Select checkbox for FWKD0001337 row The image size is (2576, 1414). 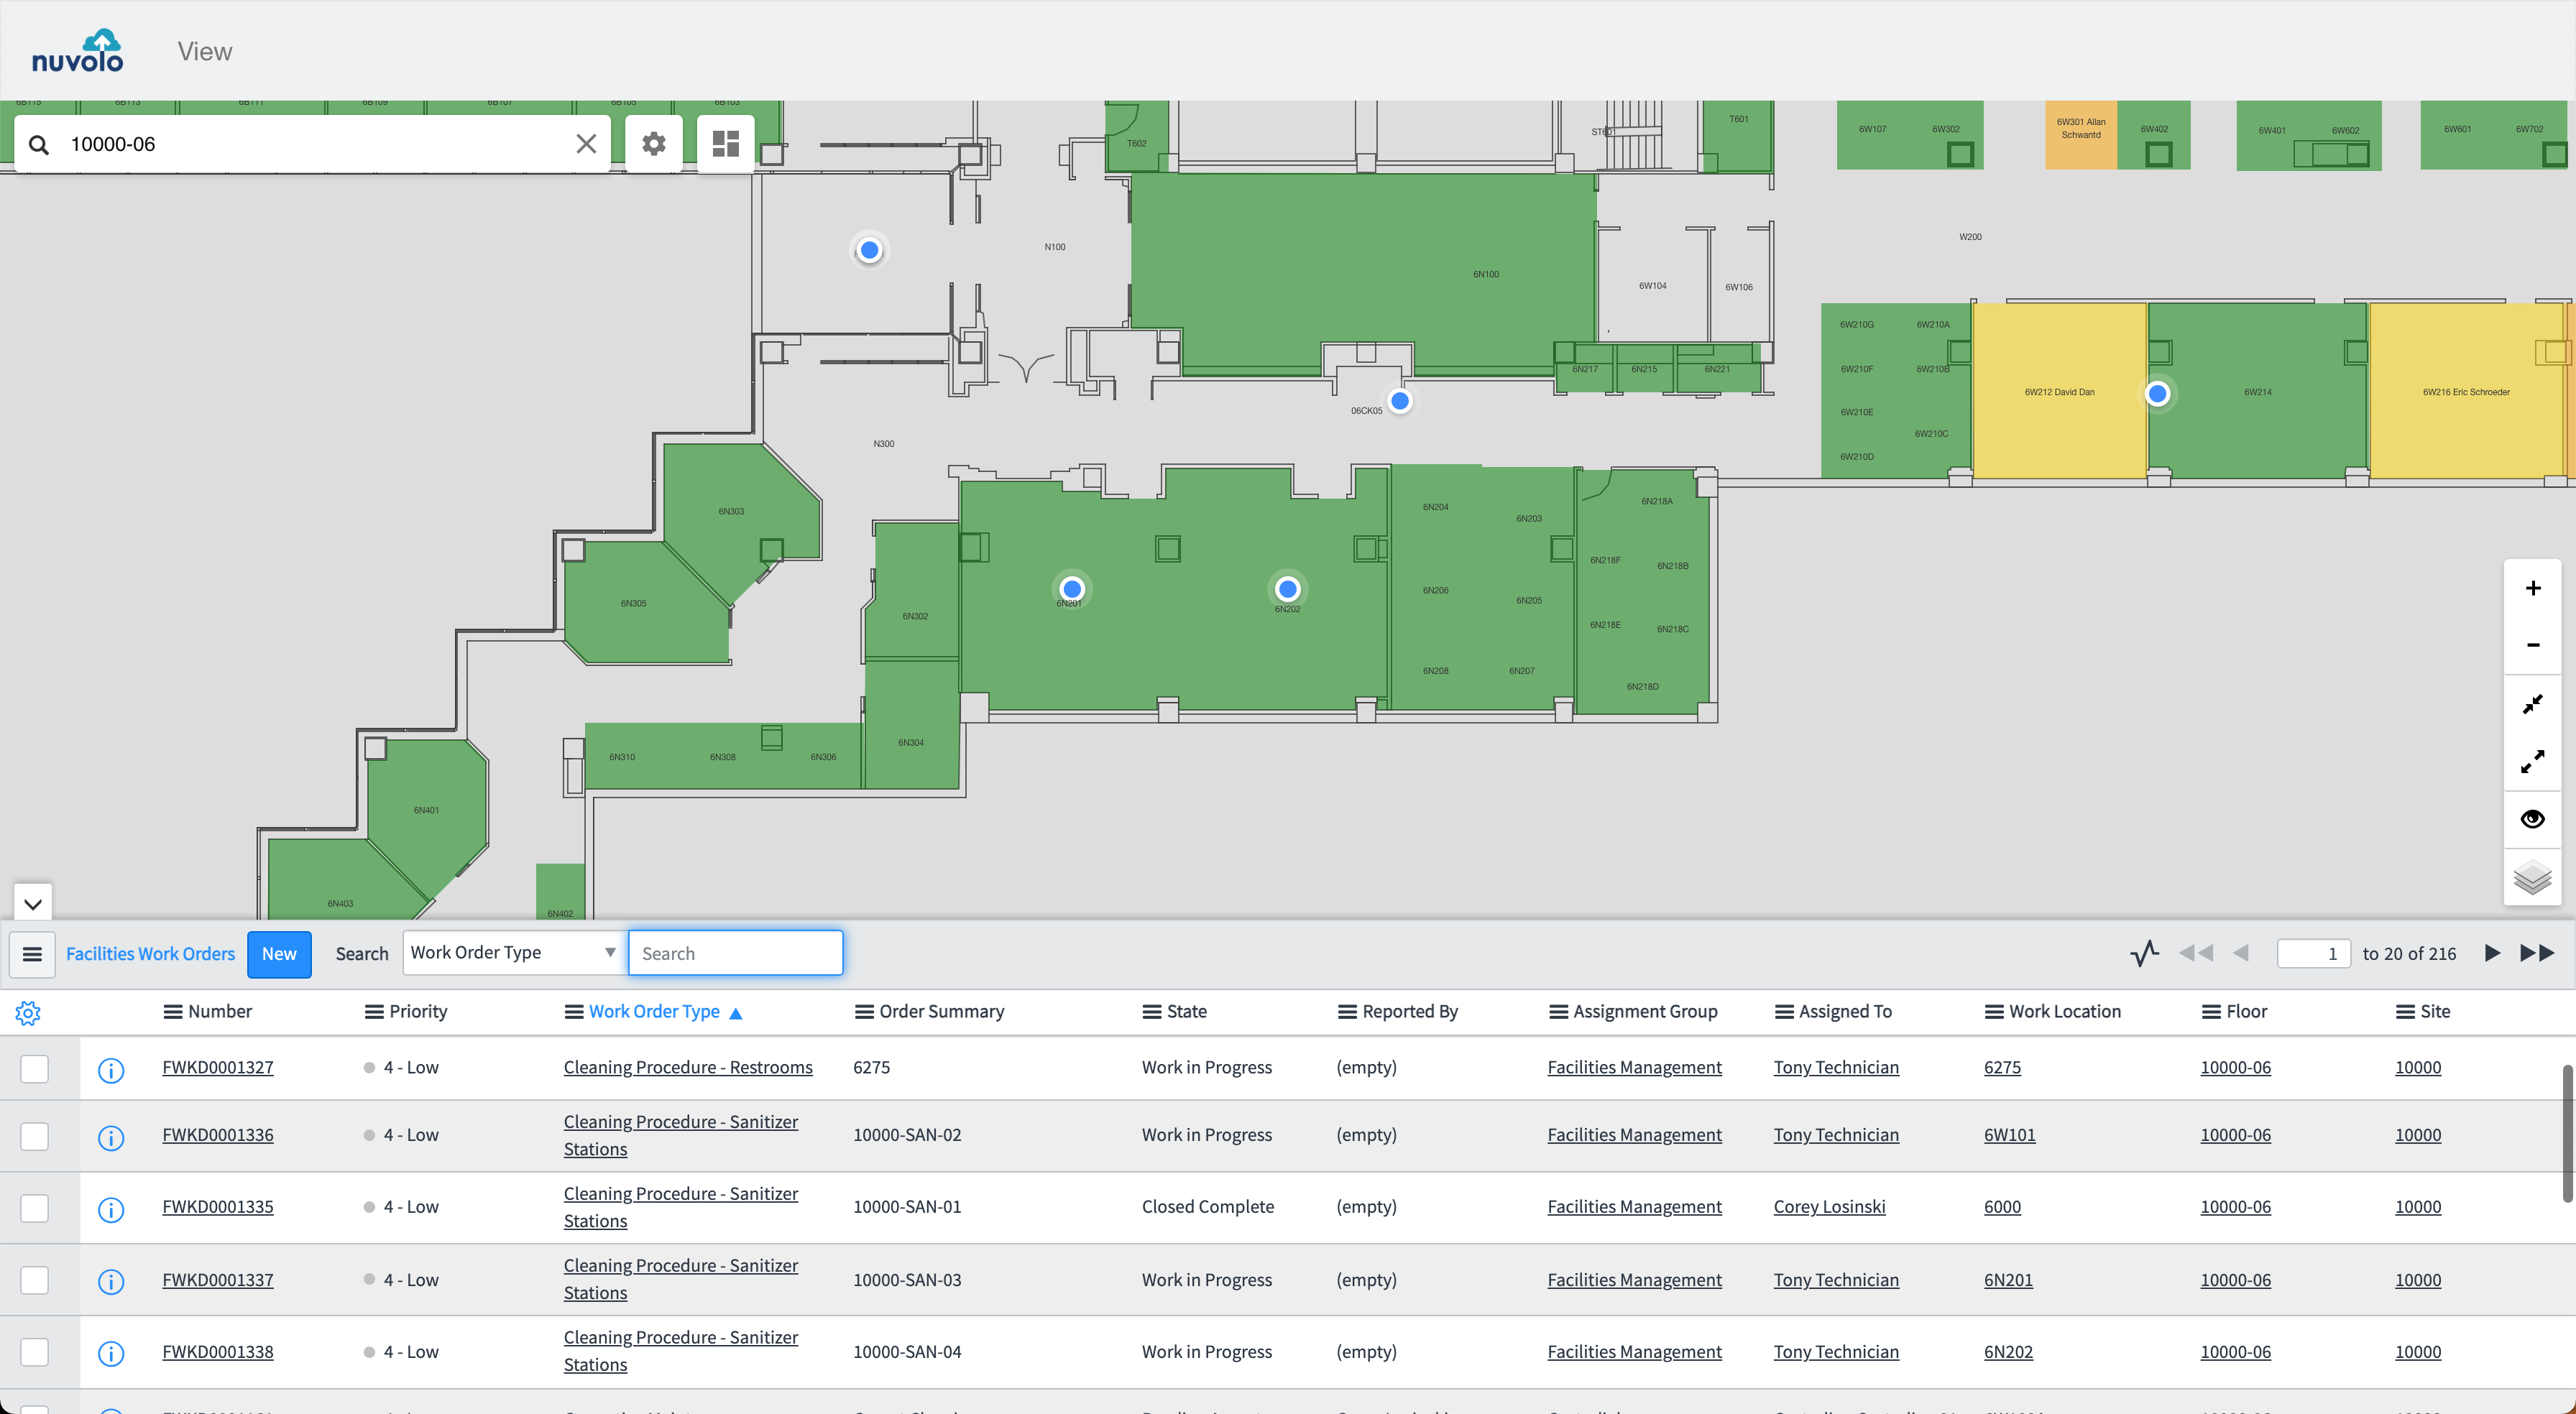tap(35, 1280)
